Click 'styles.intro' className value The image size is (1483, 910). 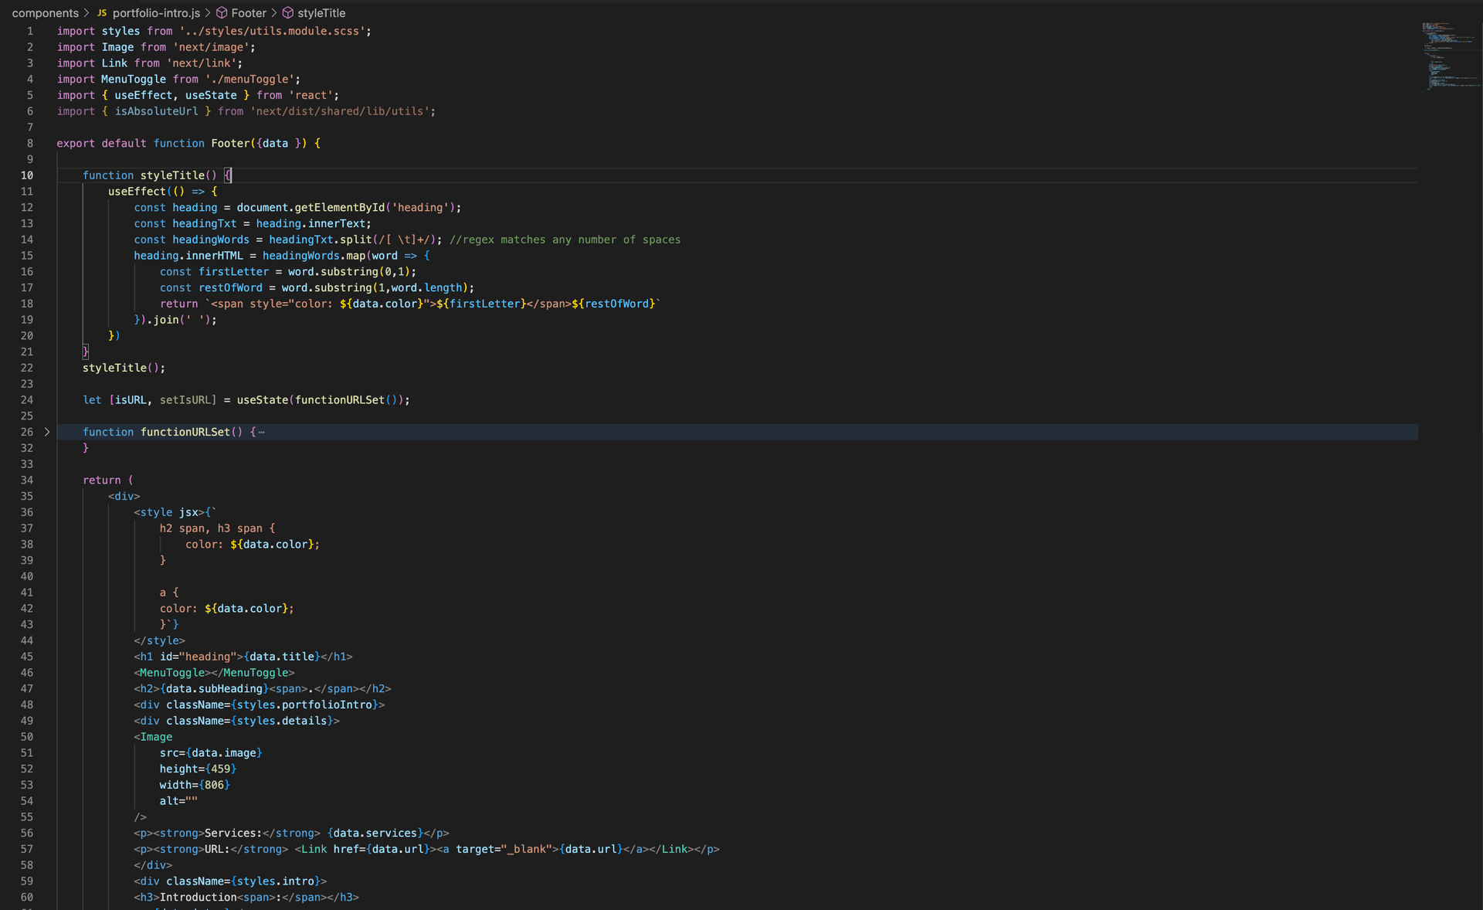click(275, 881)
